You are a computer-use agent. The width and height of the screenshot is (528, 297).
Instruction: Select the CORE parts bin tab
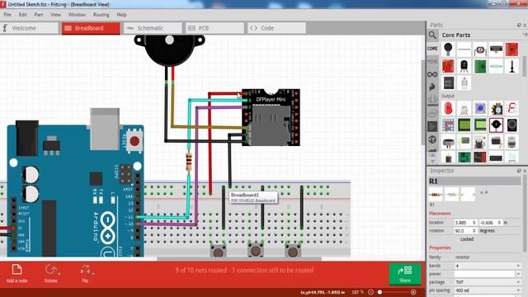tap(432, 49)
